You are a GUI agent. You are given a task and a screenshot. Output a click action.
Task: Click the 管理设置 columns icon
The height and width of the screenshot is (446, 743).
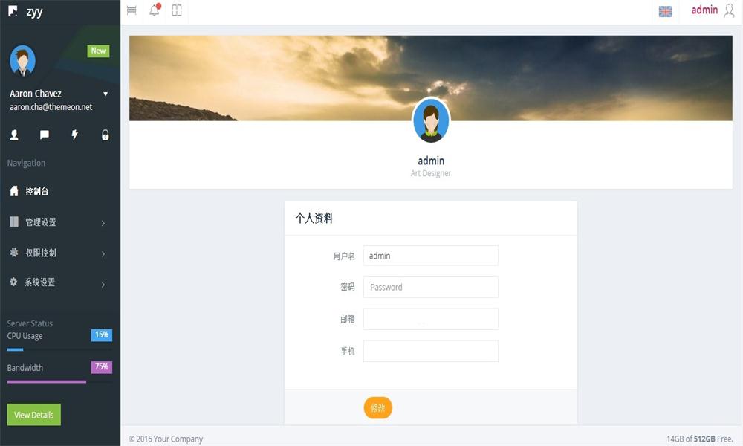click(14, 222)
